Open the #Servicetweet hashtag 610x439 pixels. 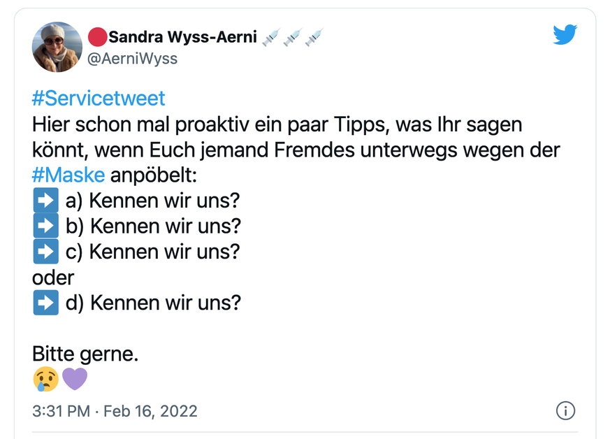click(99, 99)
